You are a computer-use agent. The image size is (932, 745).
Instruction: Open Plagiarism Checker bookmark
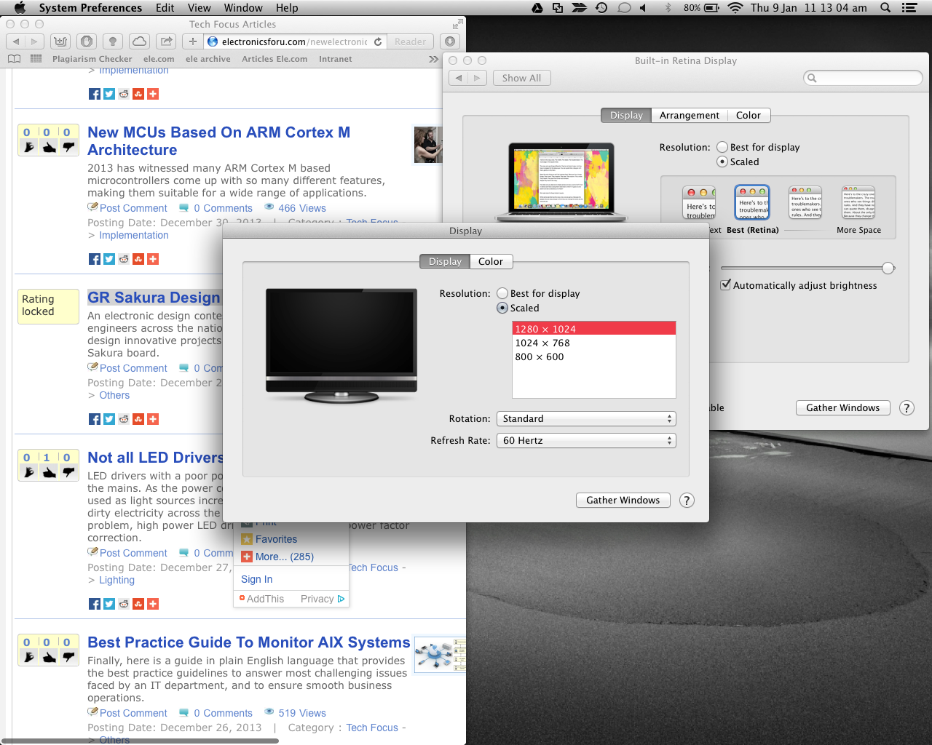tap(92, 59)
